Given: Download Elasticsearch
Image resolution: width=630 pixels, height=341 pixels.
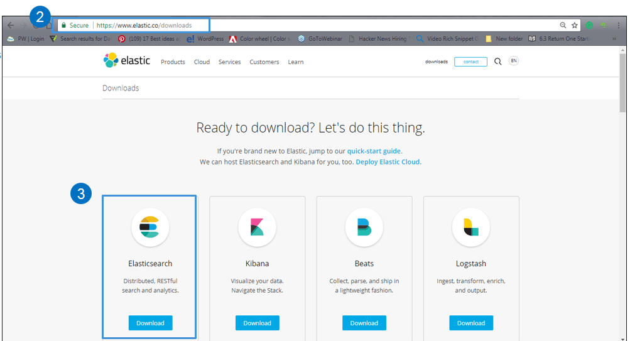Looking at the screenshot, I should coord(150,323).
